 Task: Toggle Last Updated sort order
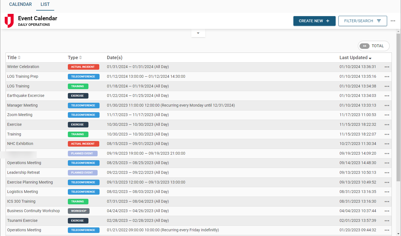(x=355, y=57)
